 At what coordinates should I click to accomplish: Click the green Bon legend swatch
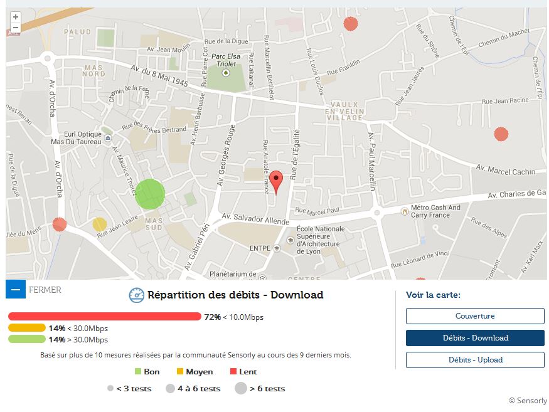point(138,371)
